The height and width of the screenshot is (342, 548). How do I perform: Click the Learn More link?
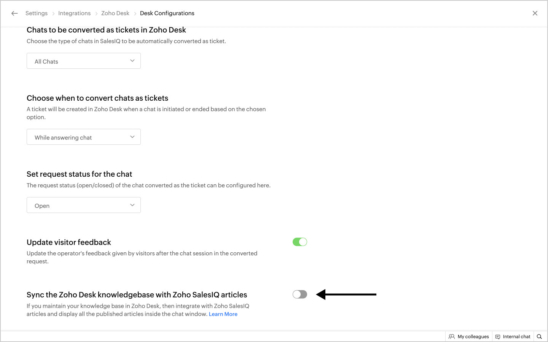pyautogui.click(x=223, y=314)
